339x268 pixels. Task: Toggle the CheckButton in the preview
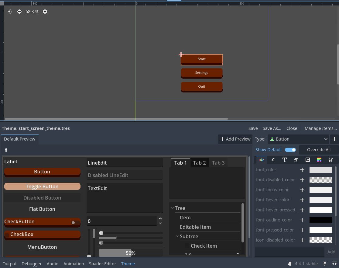[x=42, y=221]
